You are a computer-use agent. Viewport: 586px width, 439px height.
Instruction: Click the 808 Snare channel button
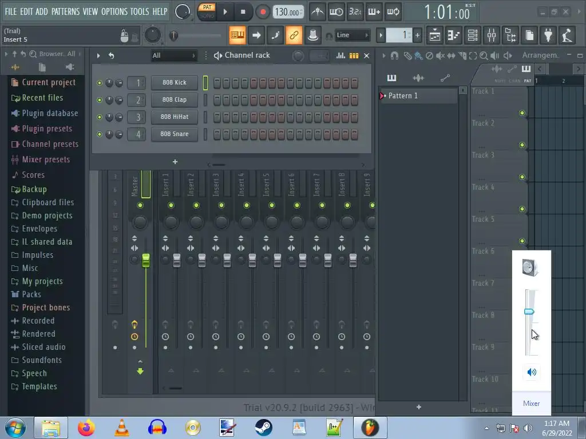point(175,134)
